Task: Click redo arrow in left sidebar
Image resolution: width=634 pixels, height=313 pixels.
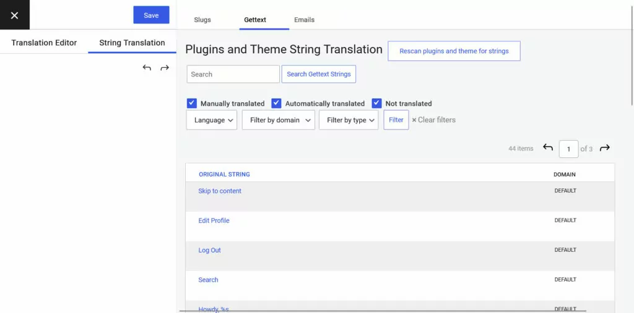Action: 165,68
